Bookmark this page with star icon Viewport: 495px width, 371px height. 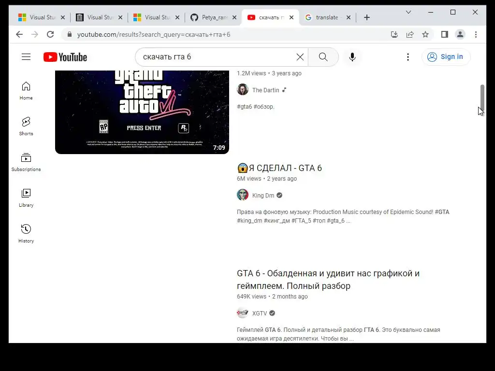425,34
